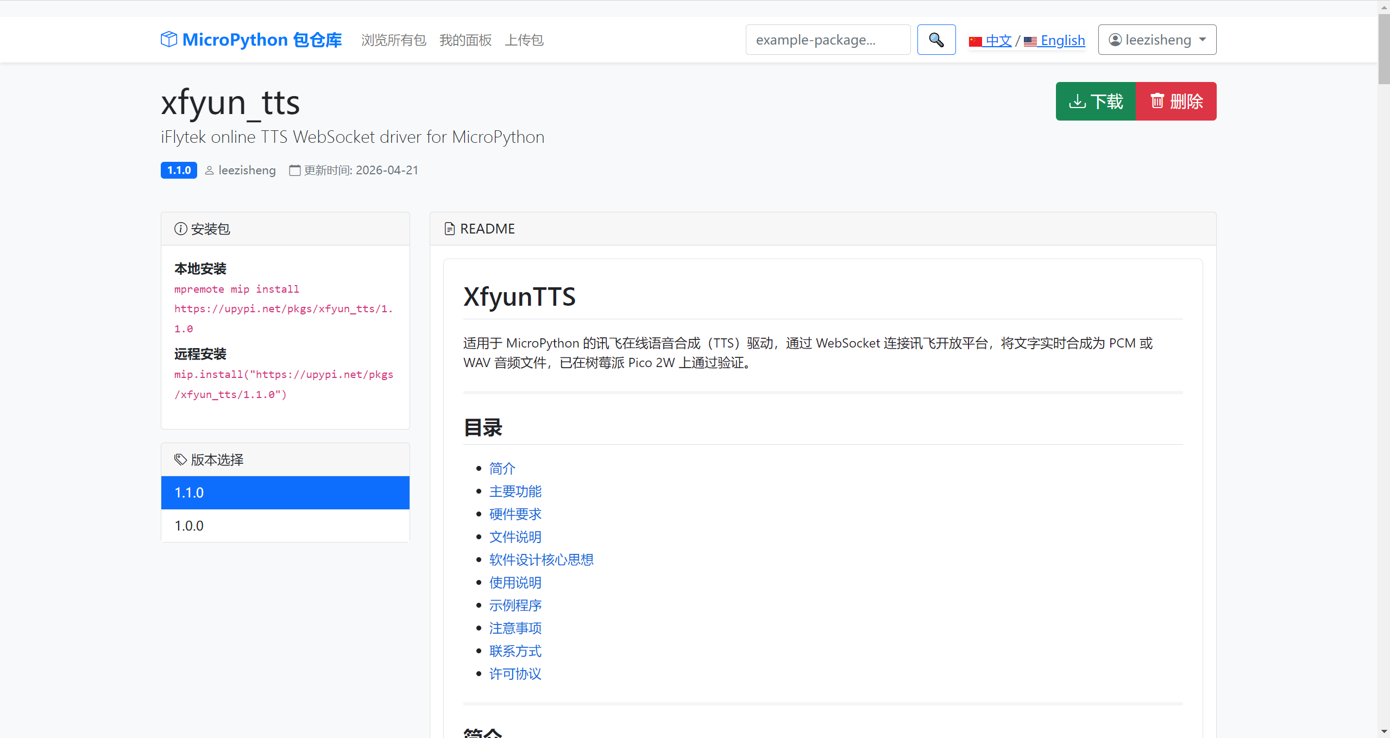Click the trash can icon on delete button
This screenshot has width=1390, height=738.
[1158, 102]
